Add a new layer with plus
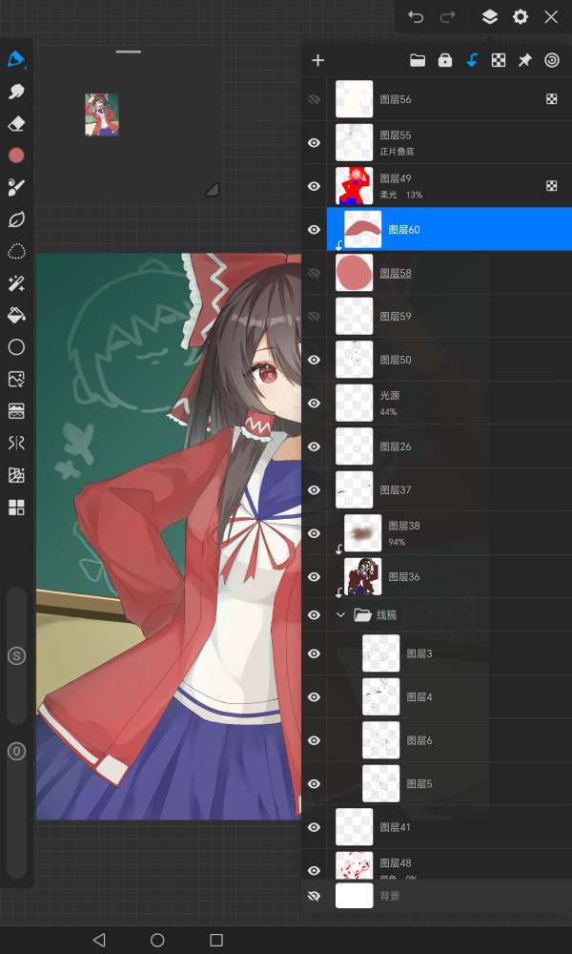 pyautogui.click(x=317, y=60)
